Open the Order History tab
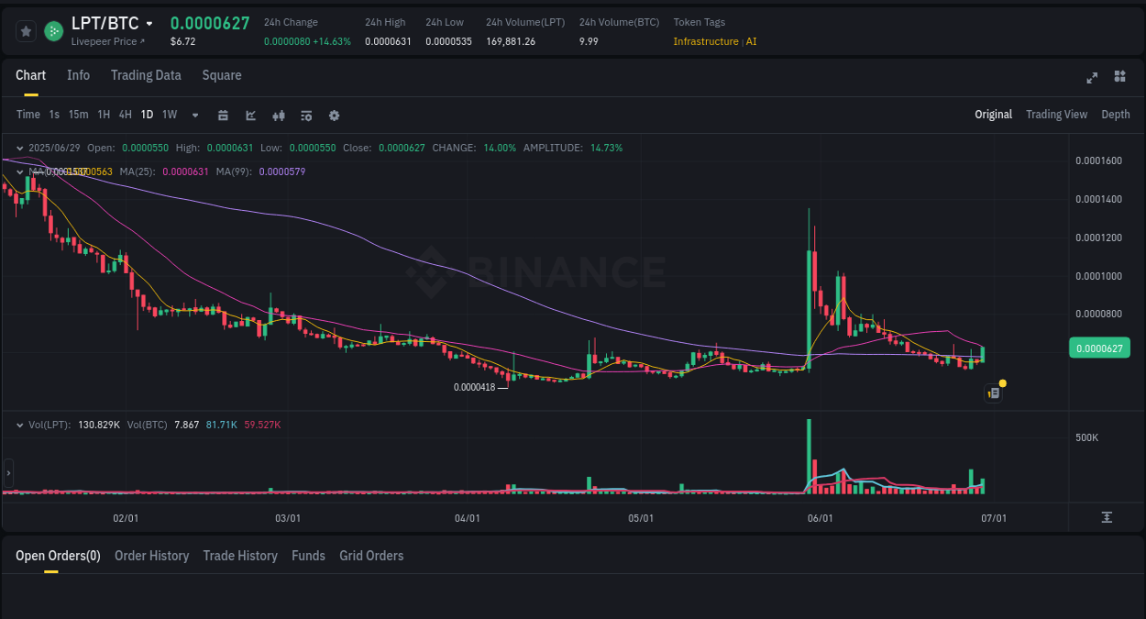Viewport: 1146px width, 619px height. [x=151, y=556]
